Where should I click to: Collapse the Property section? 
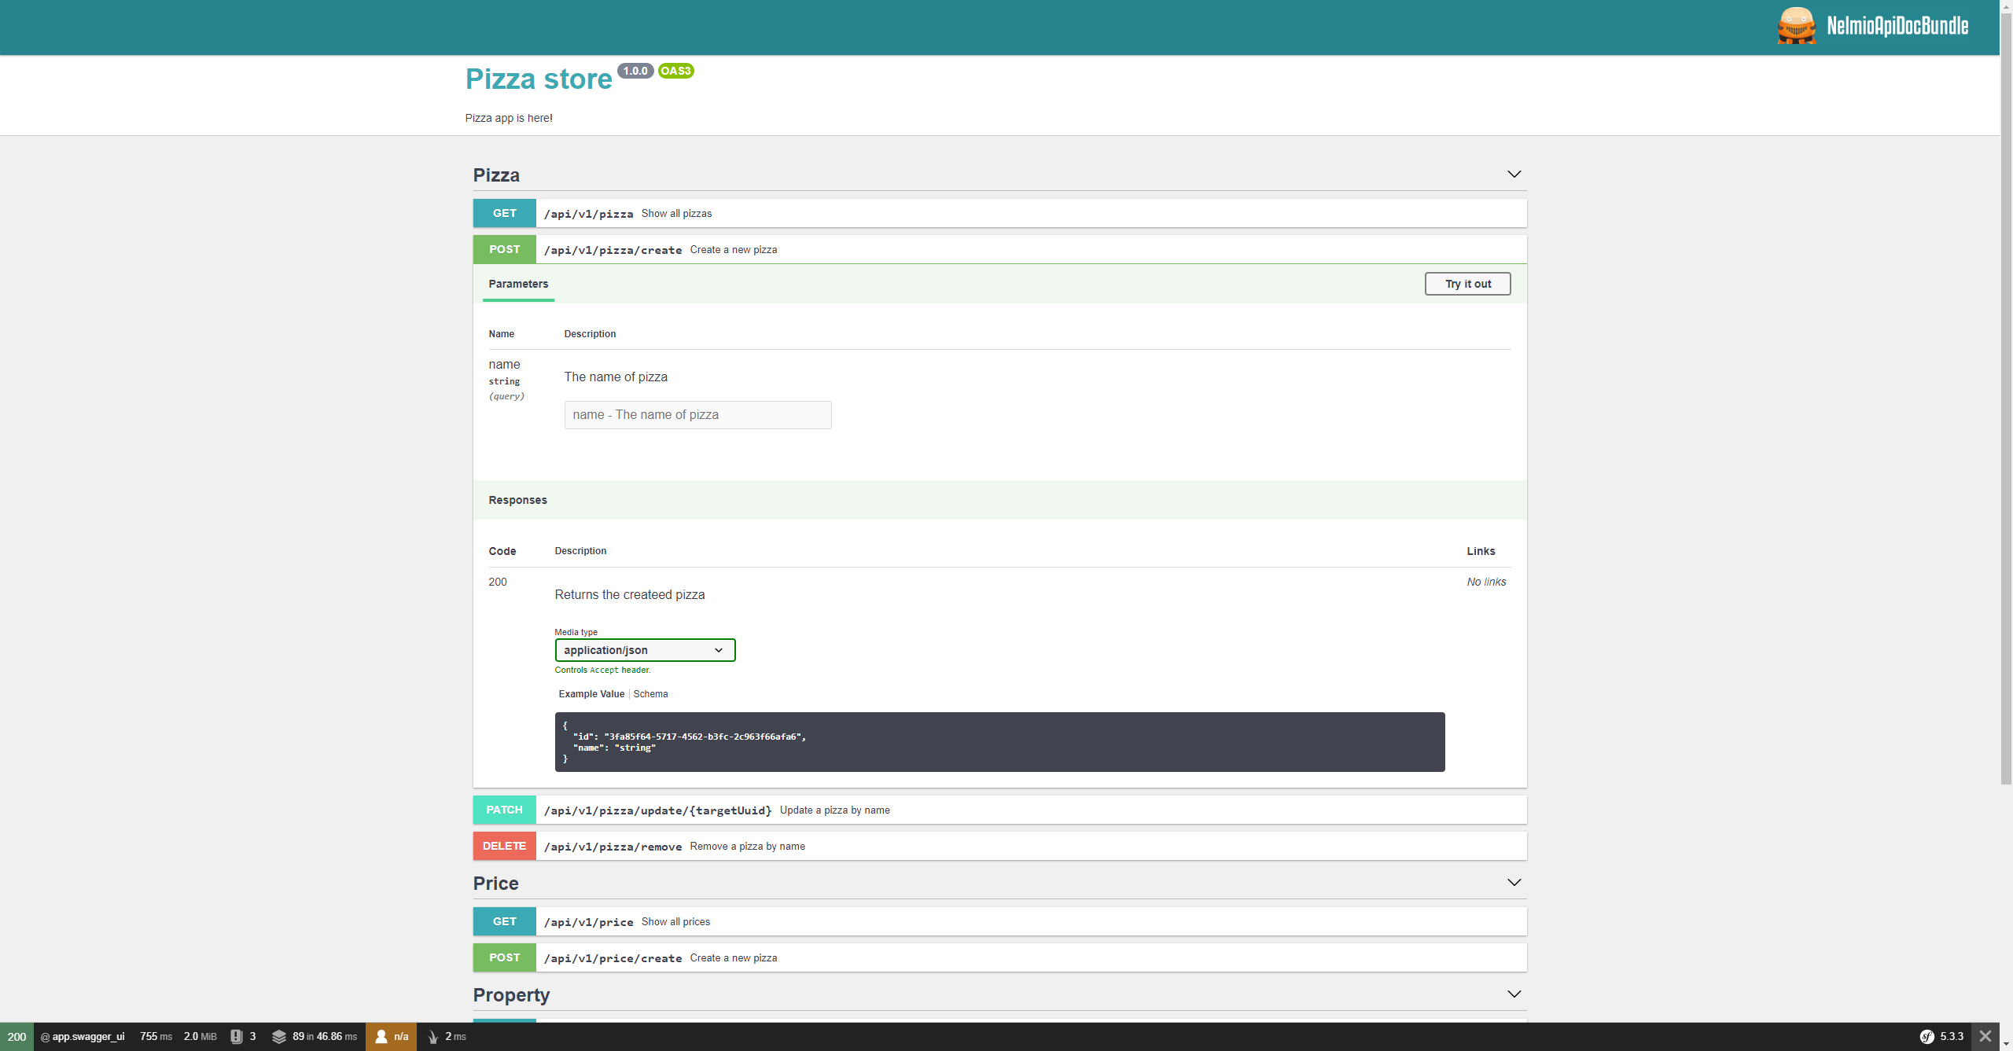pos(1514,994)
